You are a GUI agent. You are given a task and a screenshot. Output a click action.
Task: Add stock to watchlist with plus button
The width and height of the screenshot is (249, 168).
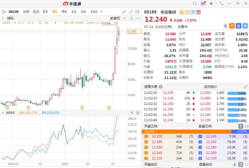[x=245, y=26]
